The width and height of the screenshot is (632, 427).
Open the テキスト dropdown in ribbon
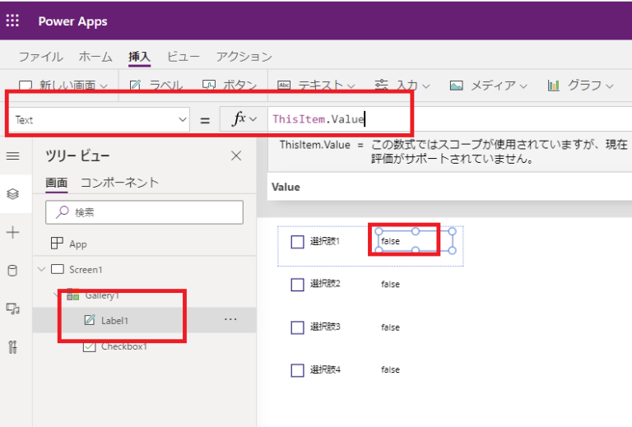click(316, 86)
